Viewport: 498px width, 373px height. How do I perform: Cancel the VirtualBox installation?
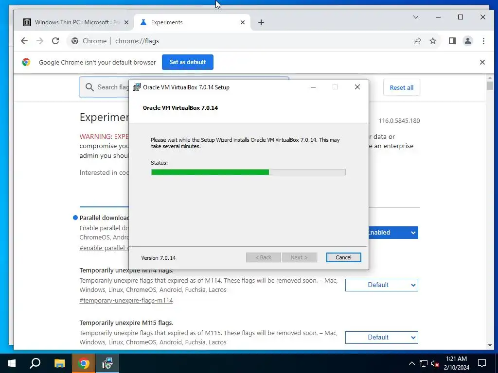pyautogui.click(x=343, y=257)
